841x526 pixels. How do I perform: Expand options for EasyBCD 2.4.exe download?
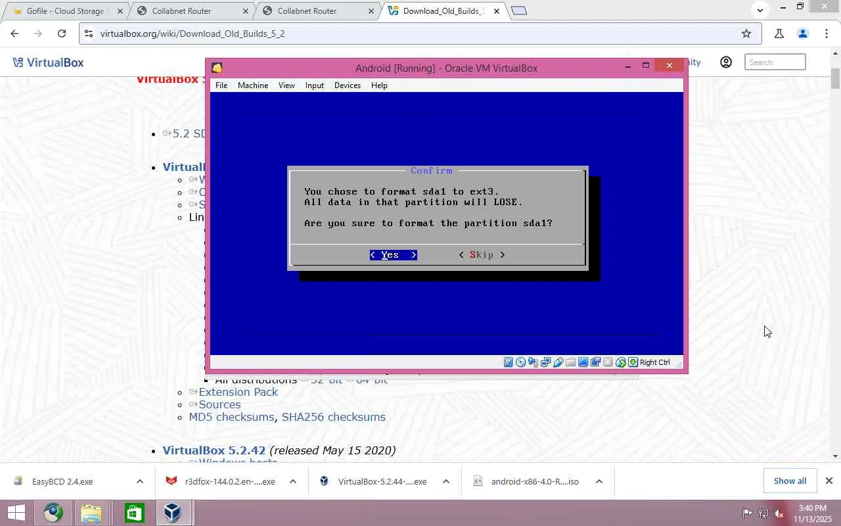point(139,481)
